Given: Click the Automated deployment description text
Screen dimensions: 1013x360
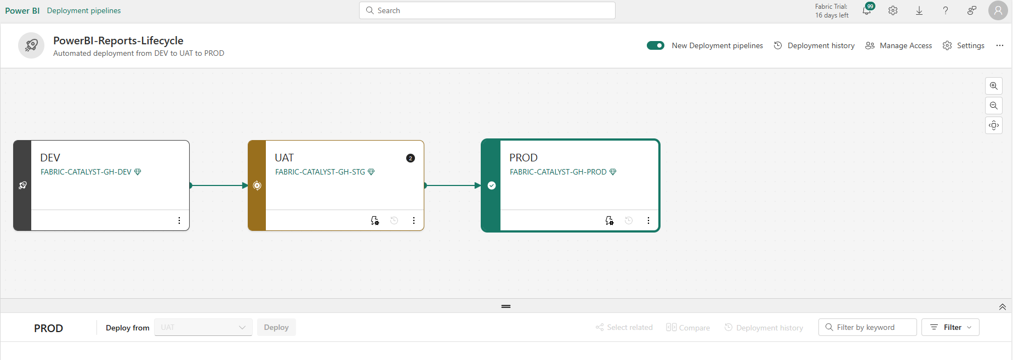Looking at the screenshot, I should point(139,53).
